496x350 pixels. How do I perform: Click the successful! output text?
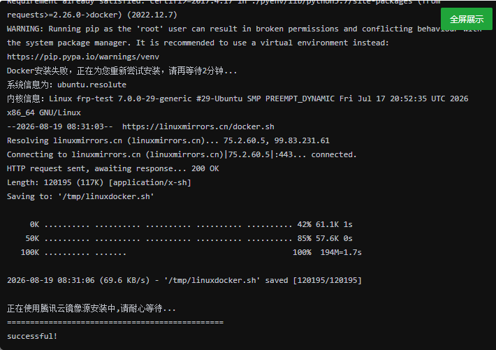coord(32,336)
